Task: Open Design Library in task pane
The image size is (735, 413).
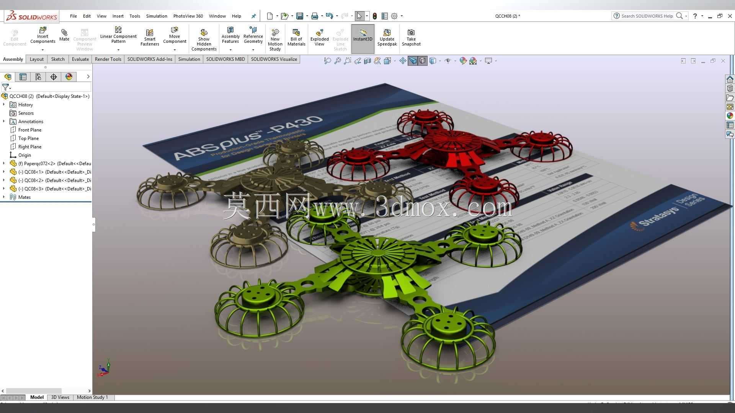Action: 730,88
